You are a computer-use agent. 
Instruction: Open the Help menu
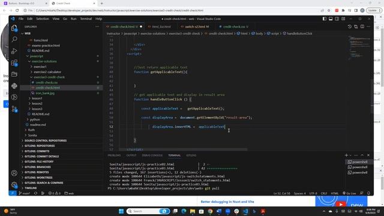98,19
